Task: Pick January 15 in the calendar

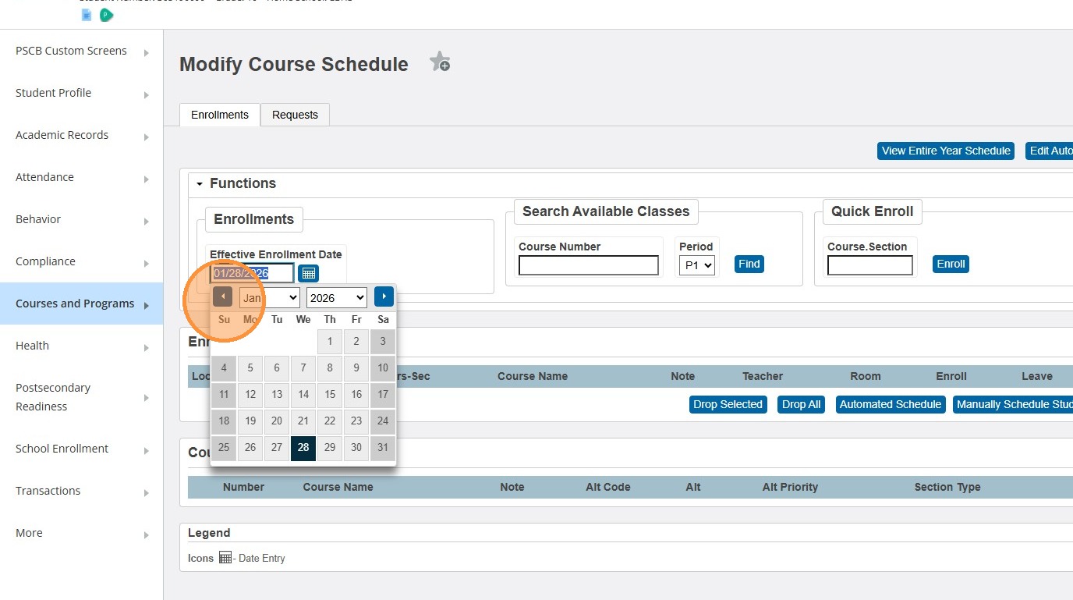Action: coord(330,395)
